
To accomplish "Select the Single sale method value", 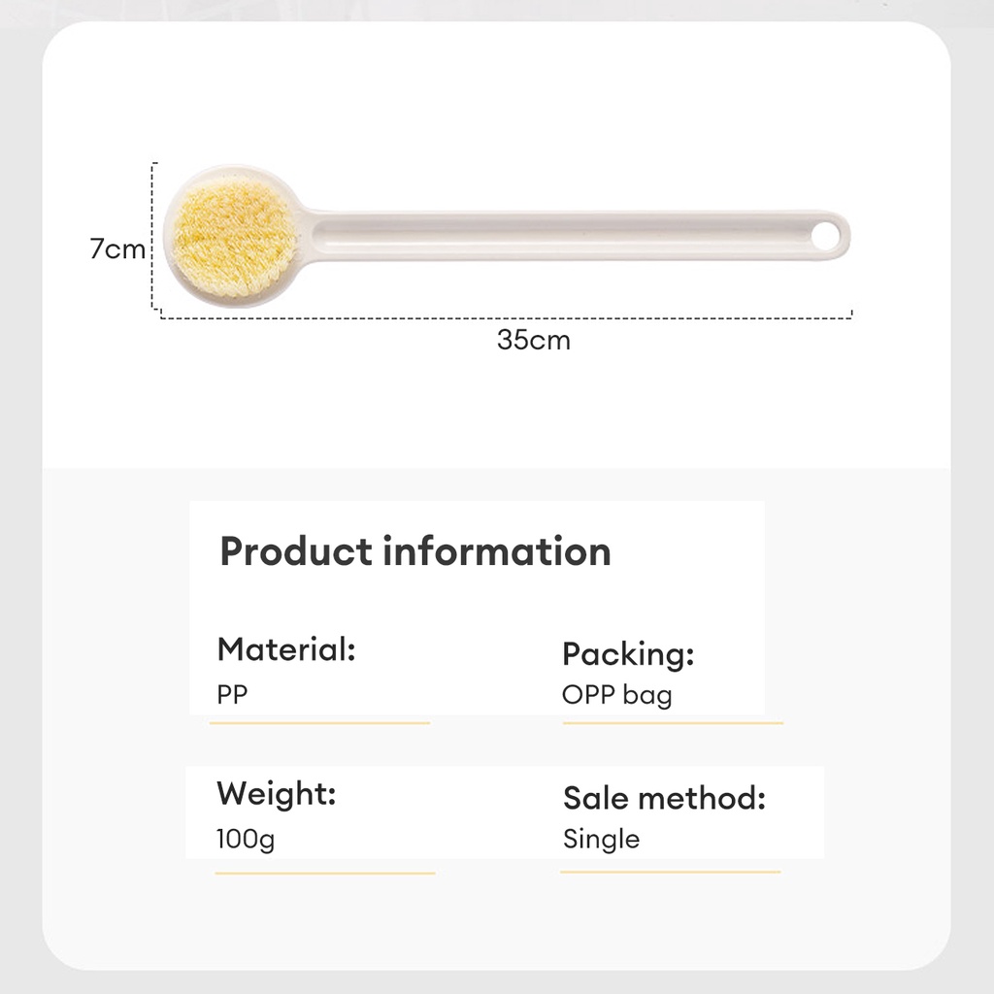I will click(x=601, y=840).
